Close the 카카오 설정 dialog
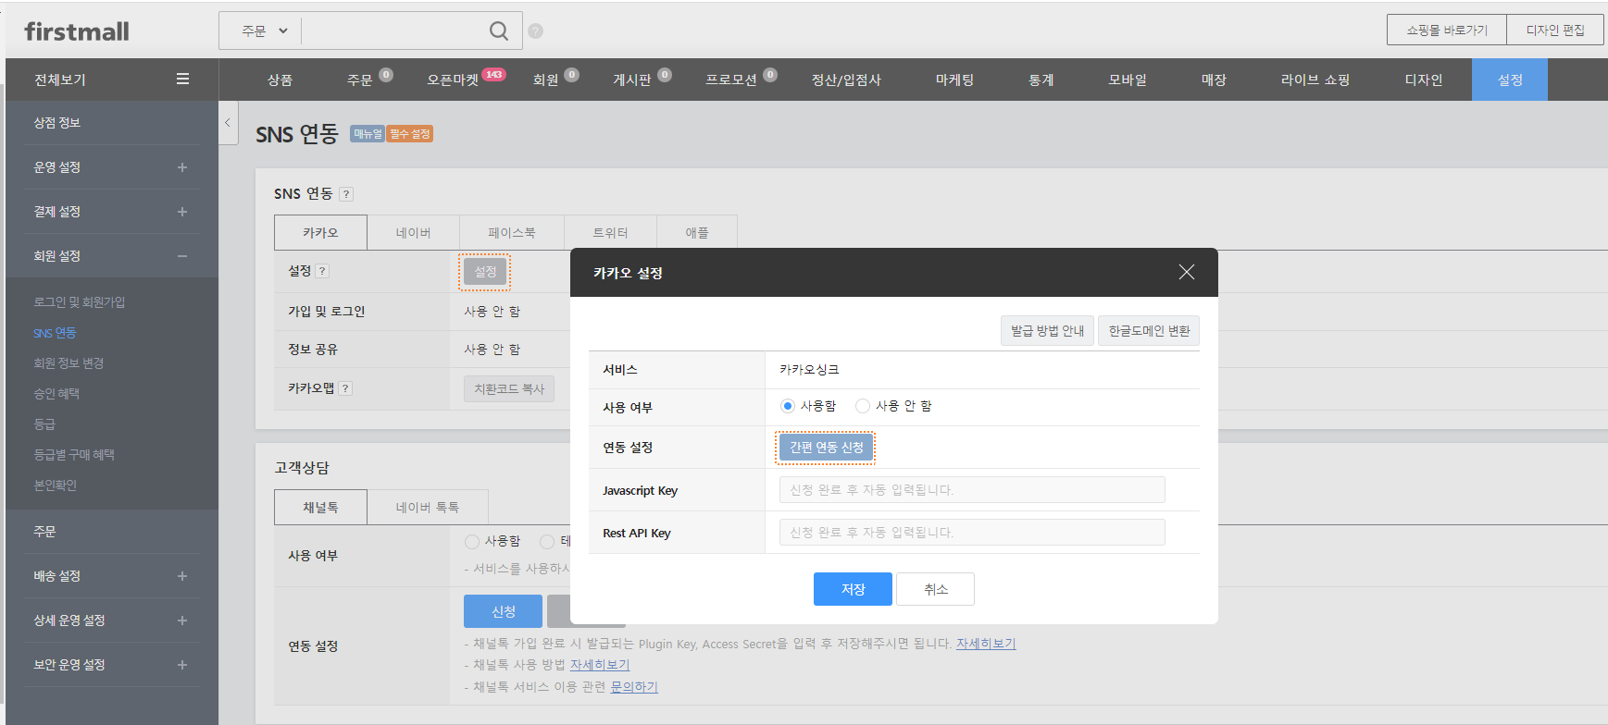Image resolution: width=1608 pixels, height=725 pixels. pyautogui.click(x=1187, y=272)
